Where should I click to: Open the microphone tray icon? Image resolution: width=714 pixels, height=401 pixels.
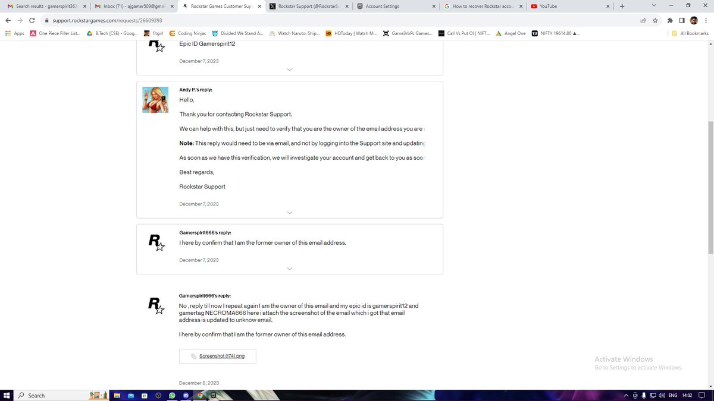644,396
